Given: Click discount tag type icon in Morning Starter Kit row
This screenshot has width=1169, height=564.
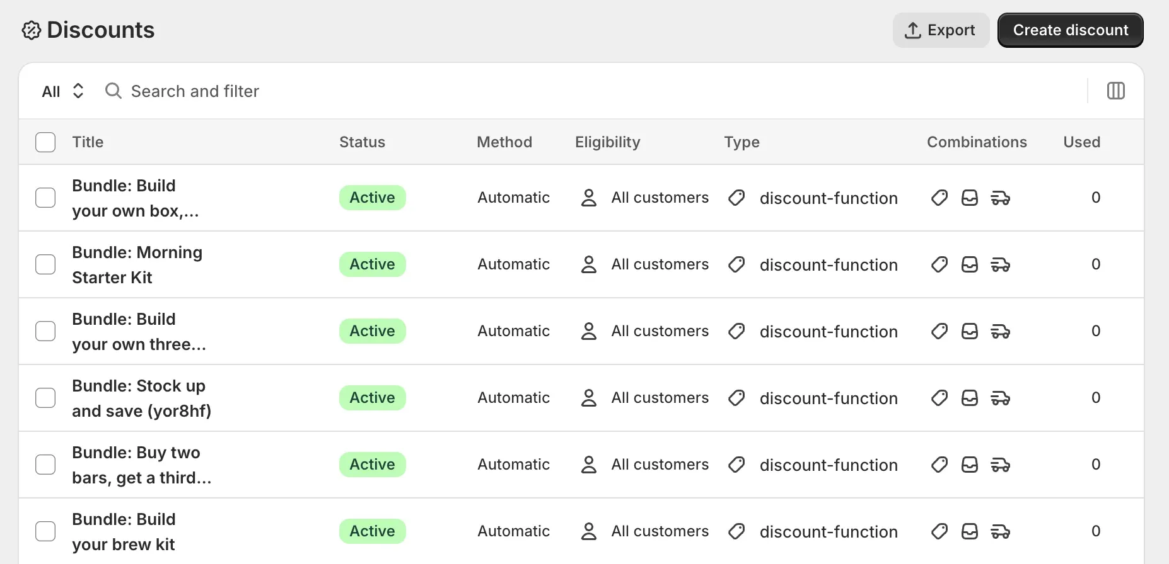Looking at the screenshot, I should click(736, 264).
